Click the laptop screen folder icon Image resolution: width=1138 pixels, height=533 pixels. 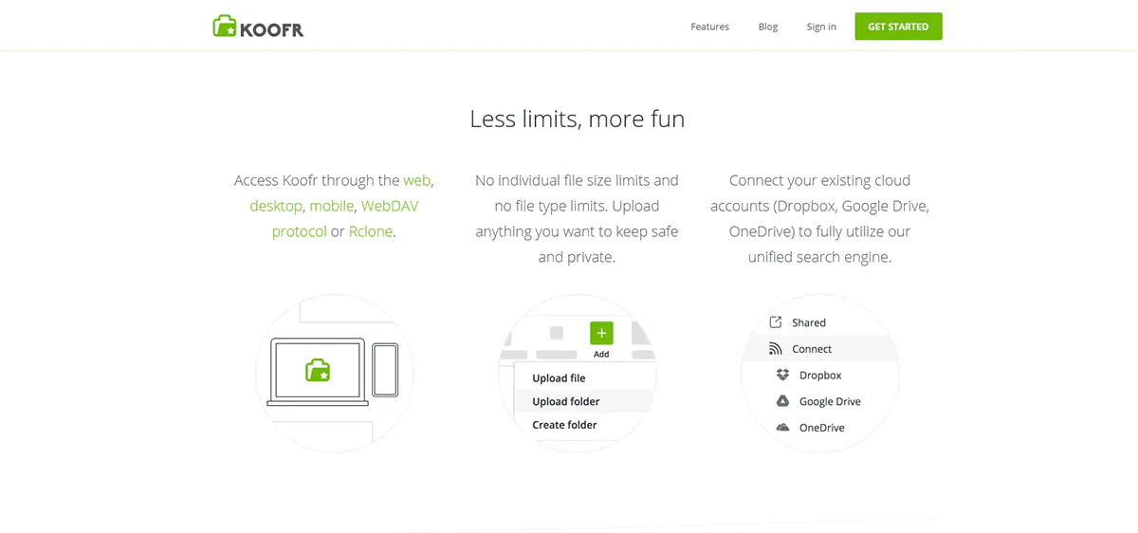(318, 370)
